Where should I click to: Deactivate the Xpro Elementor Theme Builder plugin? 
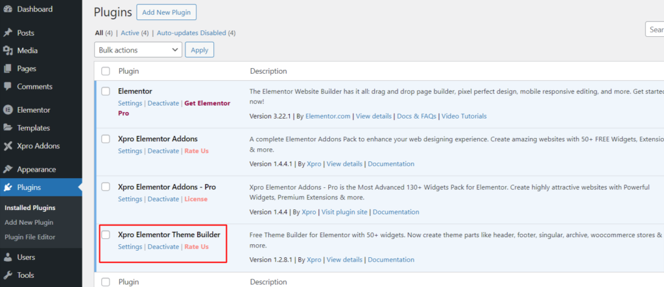click(163, 247)
